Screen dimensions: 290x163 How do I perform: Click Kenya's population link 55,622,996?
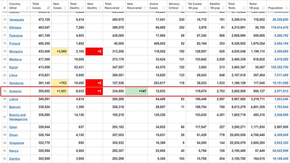(280, 151)
